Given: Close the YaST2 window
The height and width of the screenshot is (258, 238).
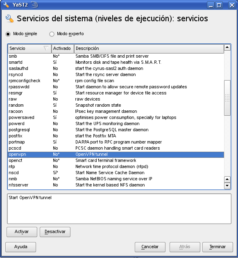Looking at the screenshot, I should [232, 5].
